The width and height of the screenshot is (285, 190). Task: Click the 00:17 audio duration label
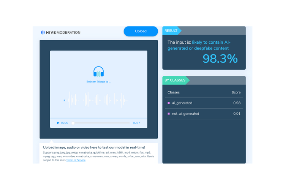point(136,123)
